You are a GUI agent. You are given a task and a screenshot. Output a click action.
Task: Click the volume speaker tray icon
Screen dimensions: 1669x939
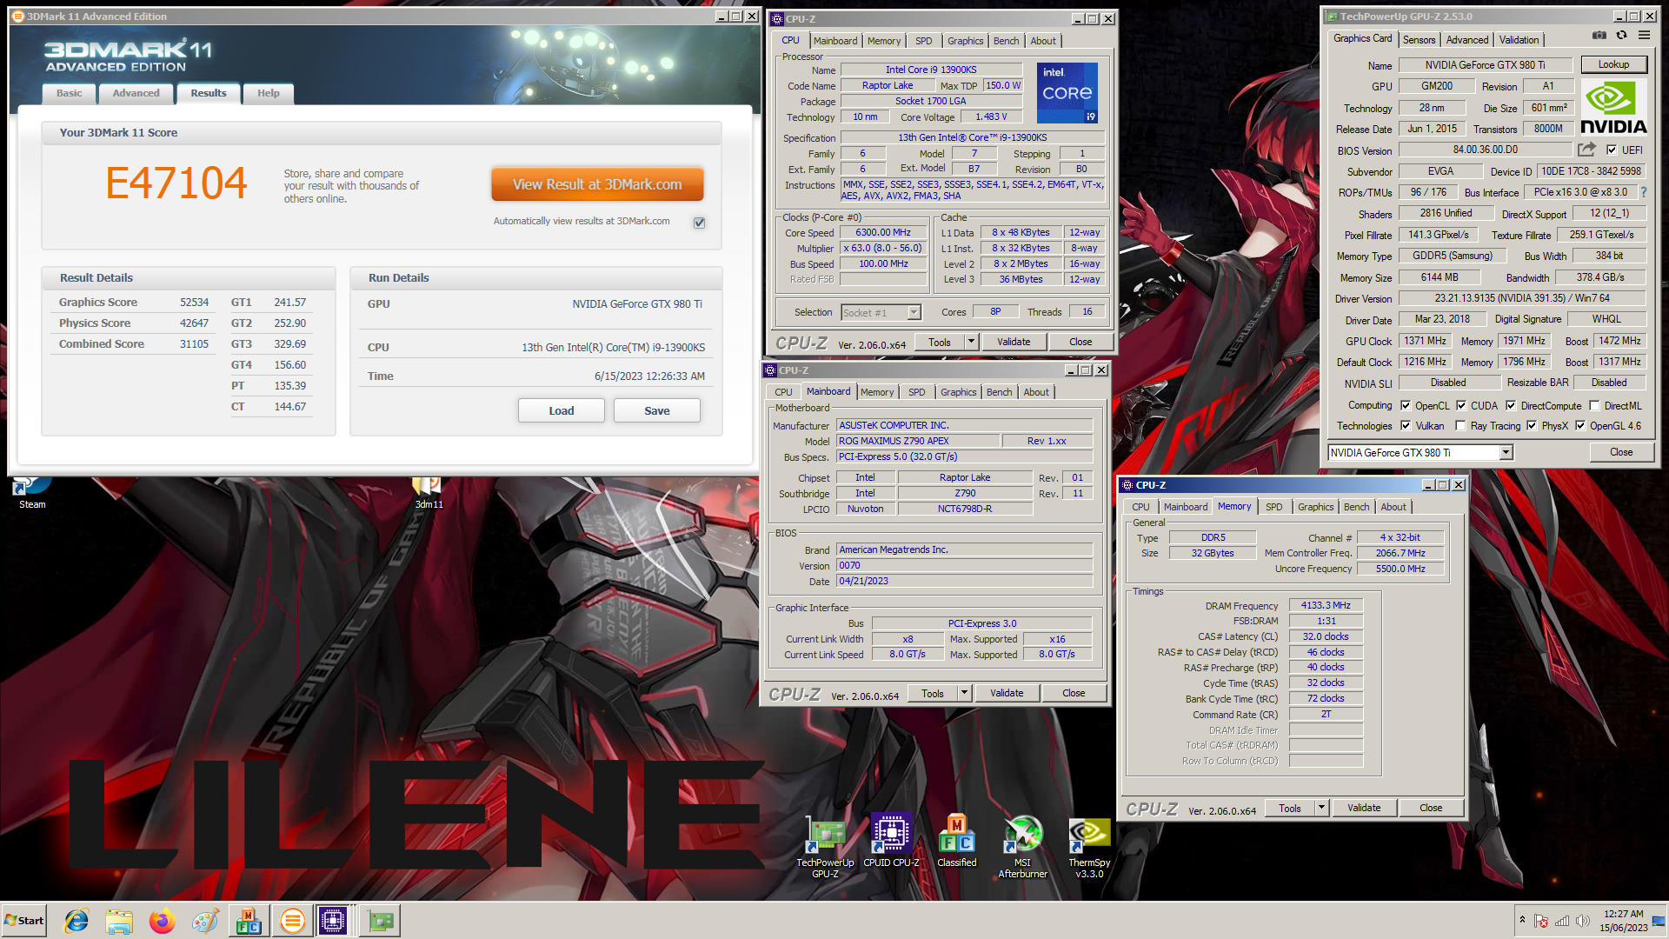click(x=1582, y=921)
